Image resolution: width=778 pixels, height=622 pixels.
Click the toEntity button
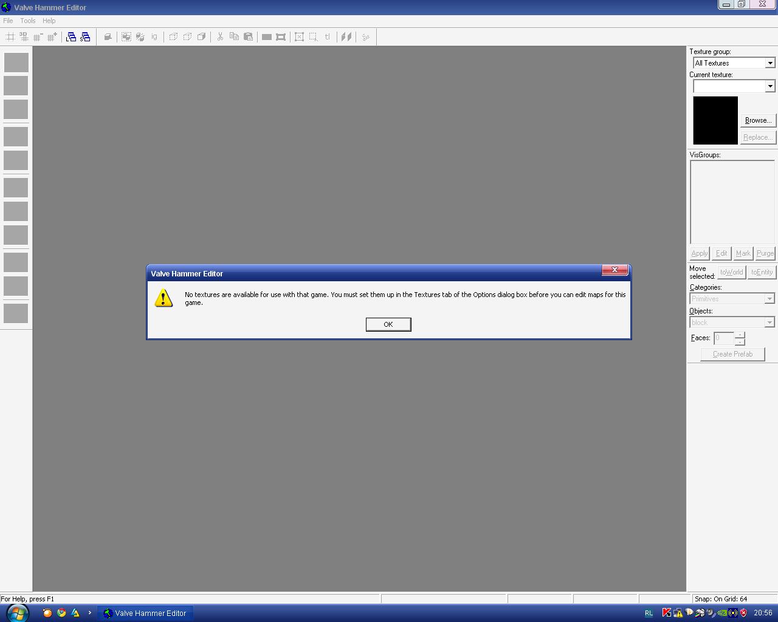point(762,272)
